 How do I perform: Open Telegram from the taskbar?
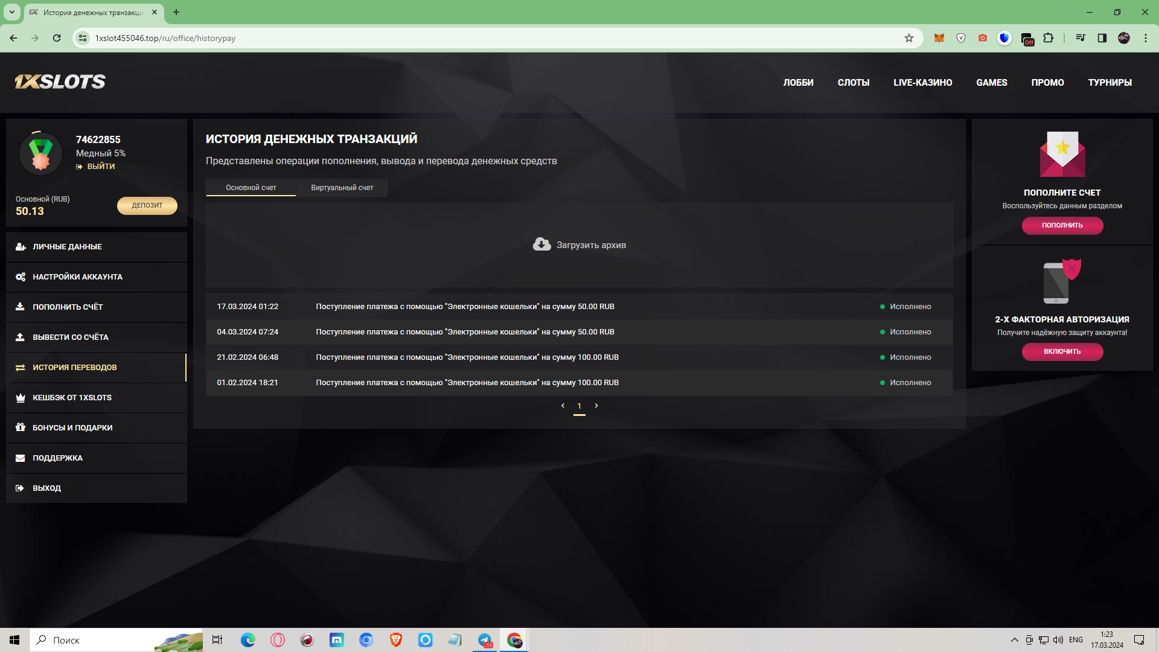pos(485,640)
